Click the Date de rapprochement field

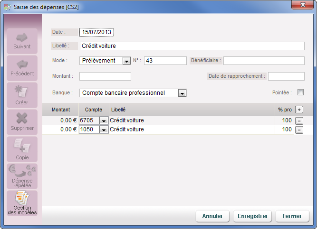[286, 76]
